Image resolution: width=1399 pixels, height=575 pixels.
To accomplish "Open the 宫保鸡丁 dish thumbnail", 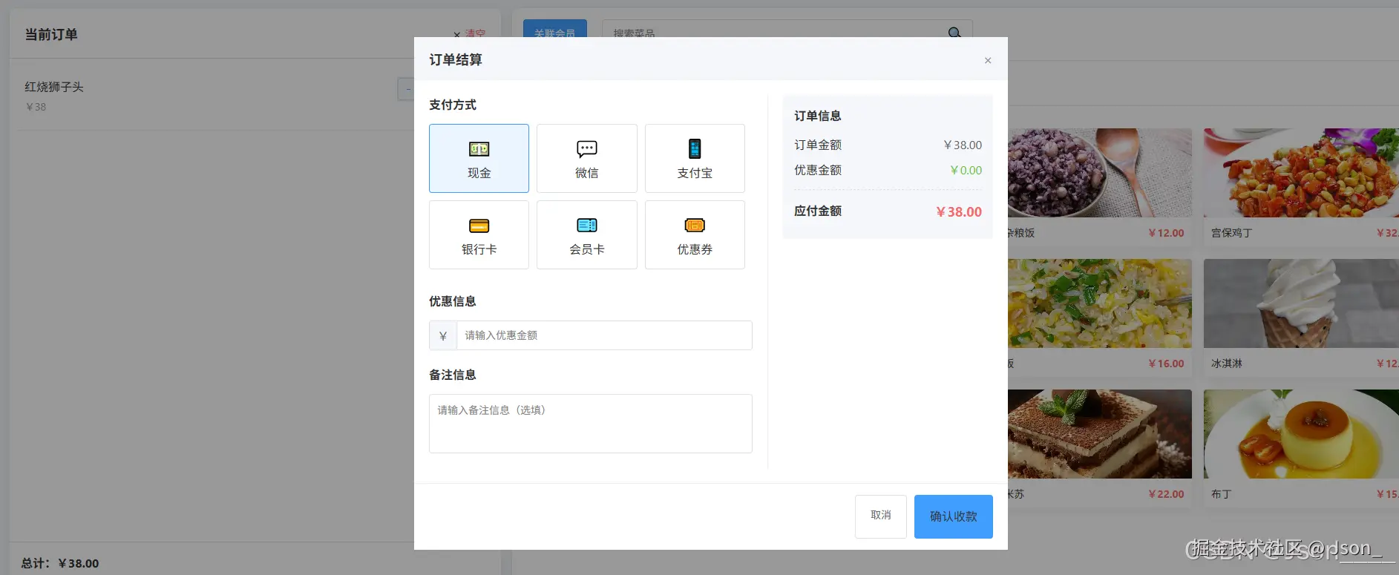I will pyautogui.click(x=1301, y=173).
